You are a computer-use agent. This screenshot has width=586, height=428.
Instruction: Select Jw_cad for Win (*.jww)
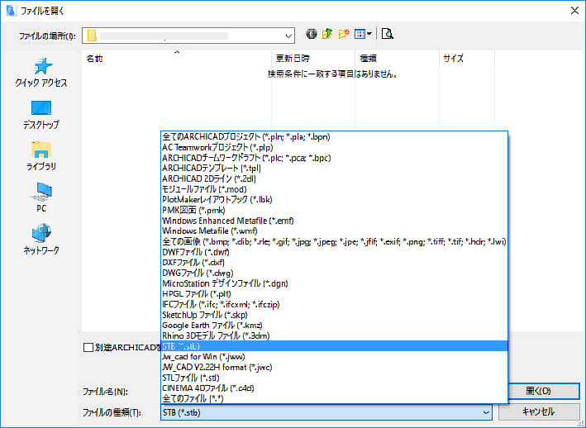coord(334,356)
